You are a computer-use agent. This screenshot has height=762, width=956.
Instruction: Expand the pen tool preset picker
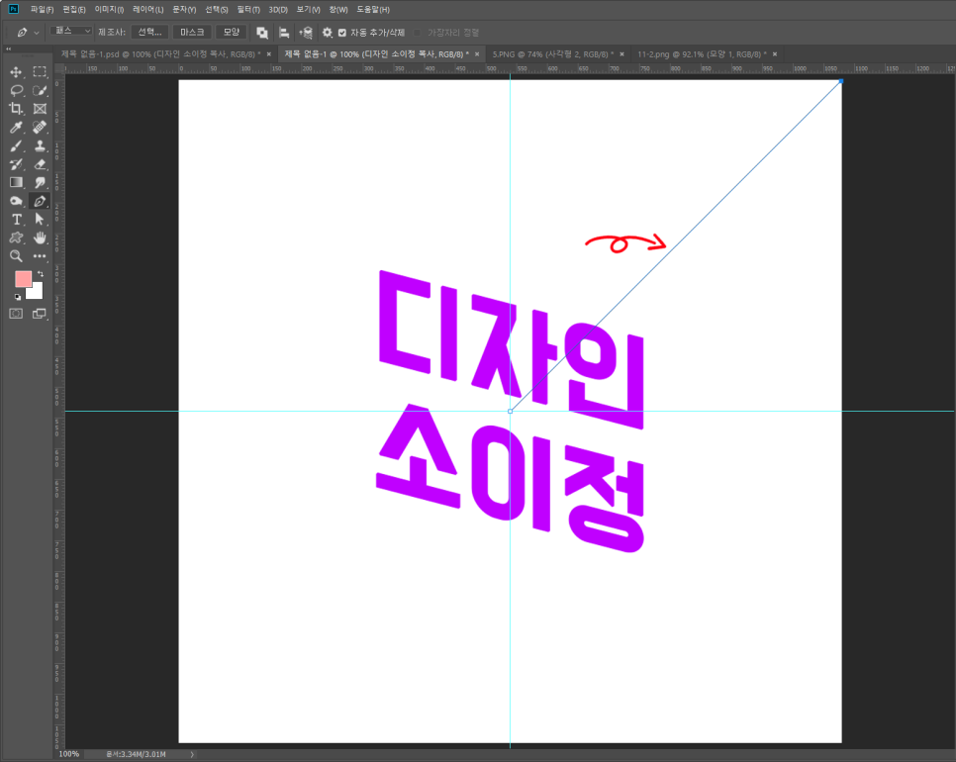point(37,33)
